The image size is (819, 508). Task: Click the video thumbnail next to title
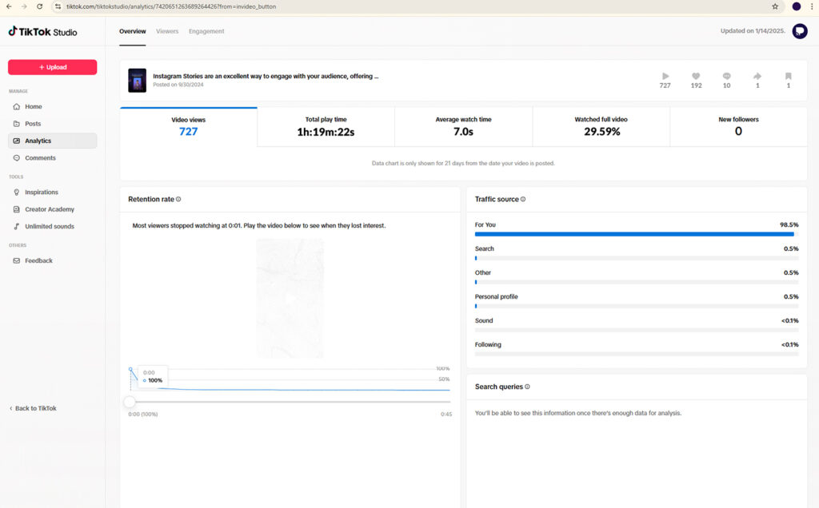click(137, 81)
